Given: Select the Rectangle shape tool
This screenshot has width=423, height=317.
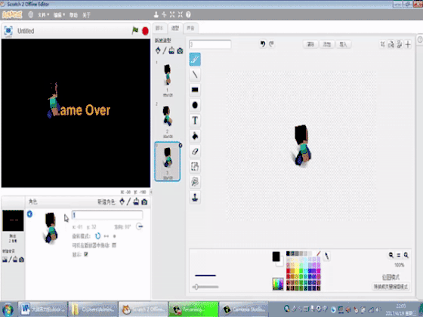Looking at the screenshot, I should (195, 90).
